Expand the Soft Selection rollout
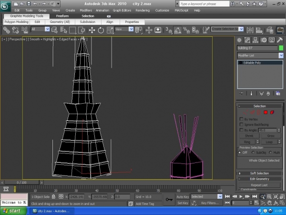Viewport: 286px width, 215px height. click(259, 173)
